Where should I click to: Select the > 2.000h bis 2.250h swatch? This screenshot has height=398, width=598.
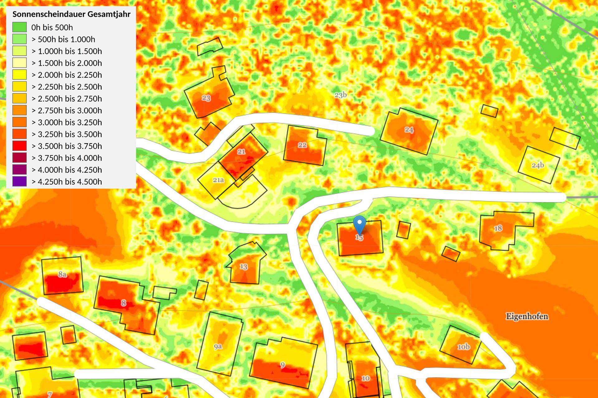click(19, 75)
